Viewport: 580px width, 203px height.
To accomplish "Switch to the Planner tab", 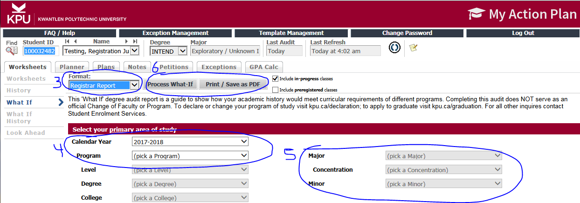I will coord(72,67).
